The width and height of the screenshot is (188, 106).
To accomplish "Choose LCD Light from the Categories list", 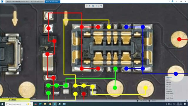I will coord(169,89).
